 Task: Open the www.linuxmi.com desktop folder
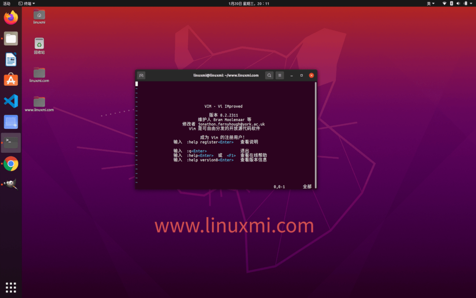(x=38, y=101)
